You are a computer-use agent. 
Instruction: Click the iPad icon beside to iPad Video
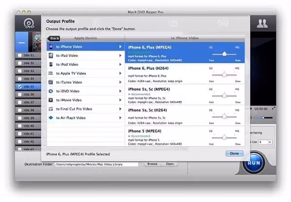click(51, 55)
